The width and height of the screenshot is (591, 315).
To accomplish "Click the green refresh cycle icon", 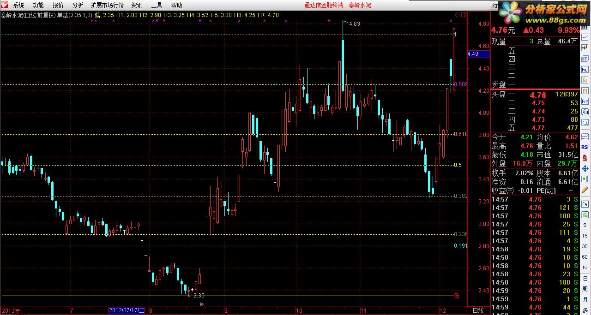I will point(585,214).
